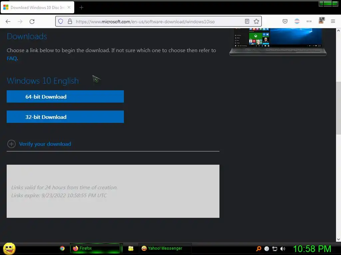Go forward with the forward arrow
This screenshot has height=255, width=341.
click(20, 22)
